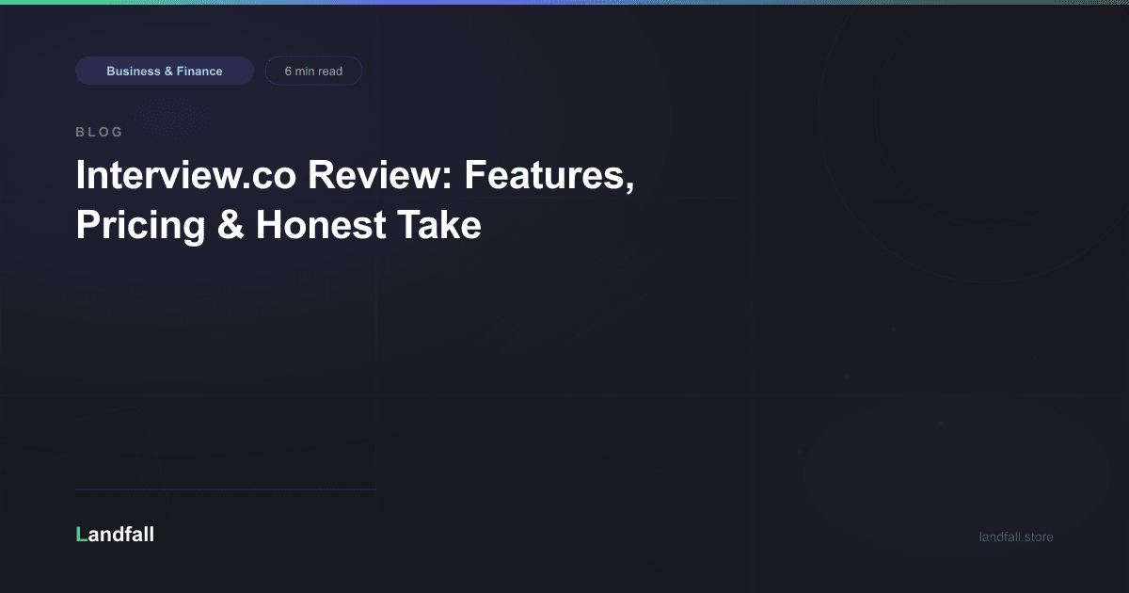Select the Landfall wordmark logo
Screen dimensions: 1129x593
coord(115,534)
